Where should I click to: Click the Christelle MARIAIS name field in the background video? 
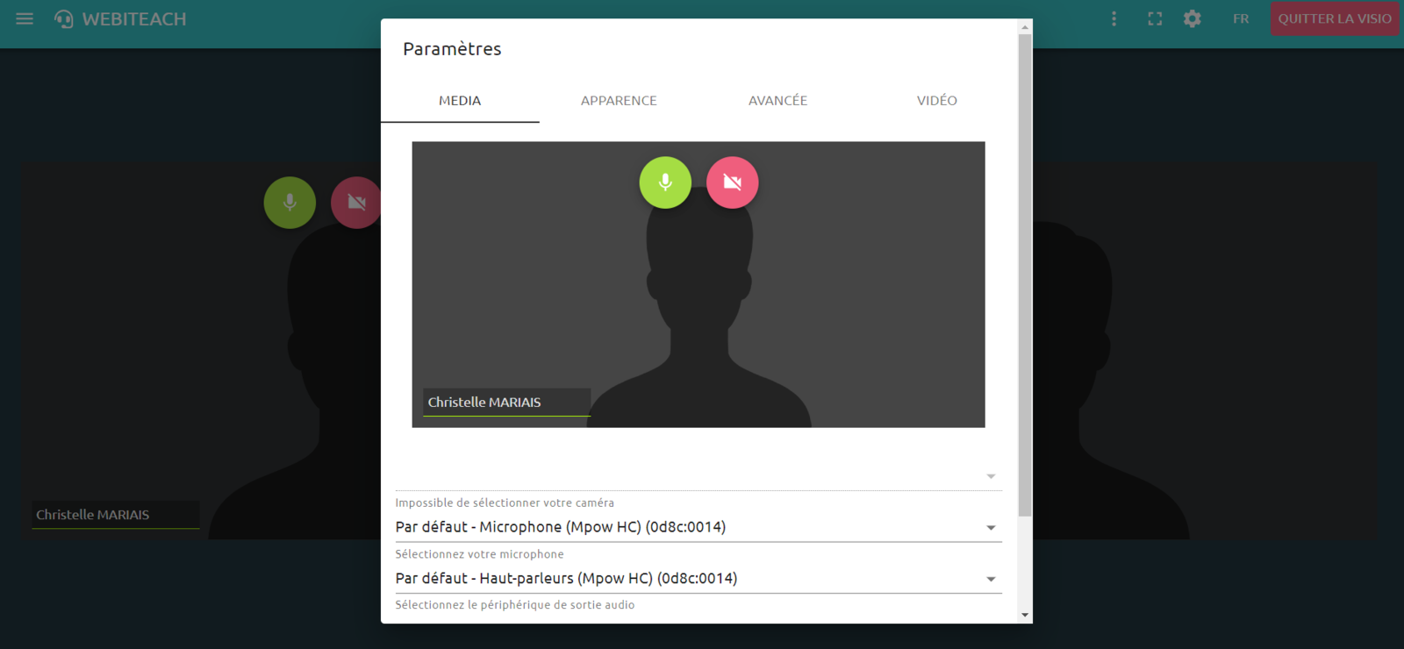point(116,515)
